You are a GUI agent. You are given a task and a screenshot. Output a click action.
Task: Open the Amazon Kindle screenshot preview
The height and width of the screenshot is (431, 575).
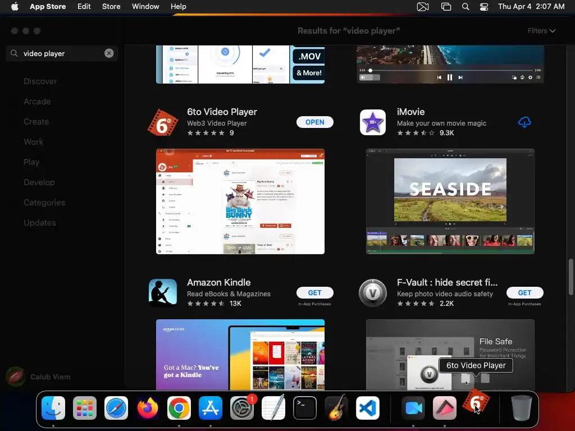(240, 355)
